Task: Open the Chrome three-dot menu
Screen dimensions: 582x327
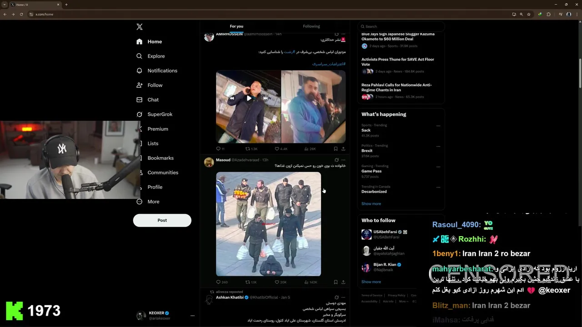Action: 577,14
